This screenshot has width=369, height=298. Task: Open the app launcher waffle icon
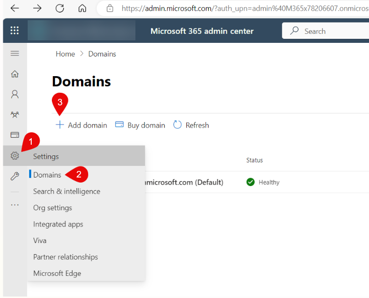click(x=15, y=30)
